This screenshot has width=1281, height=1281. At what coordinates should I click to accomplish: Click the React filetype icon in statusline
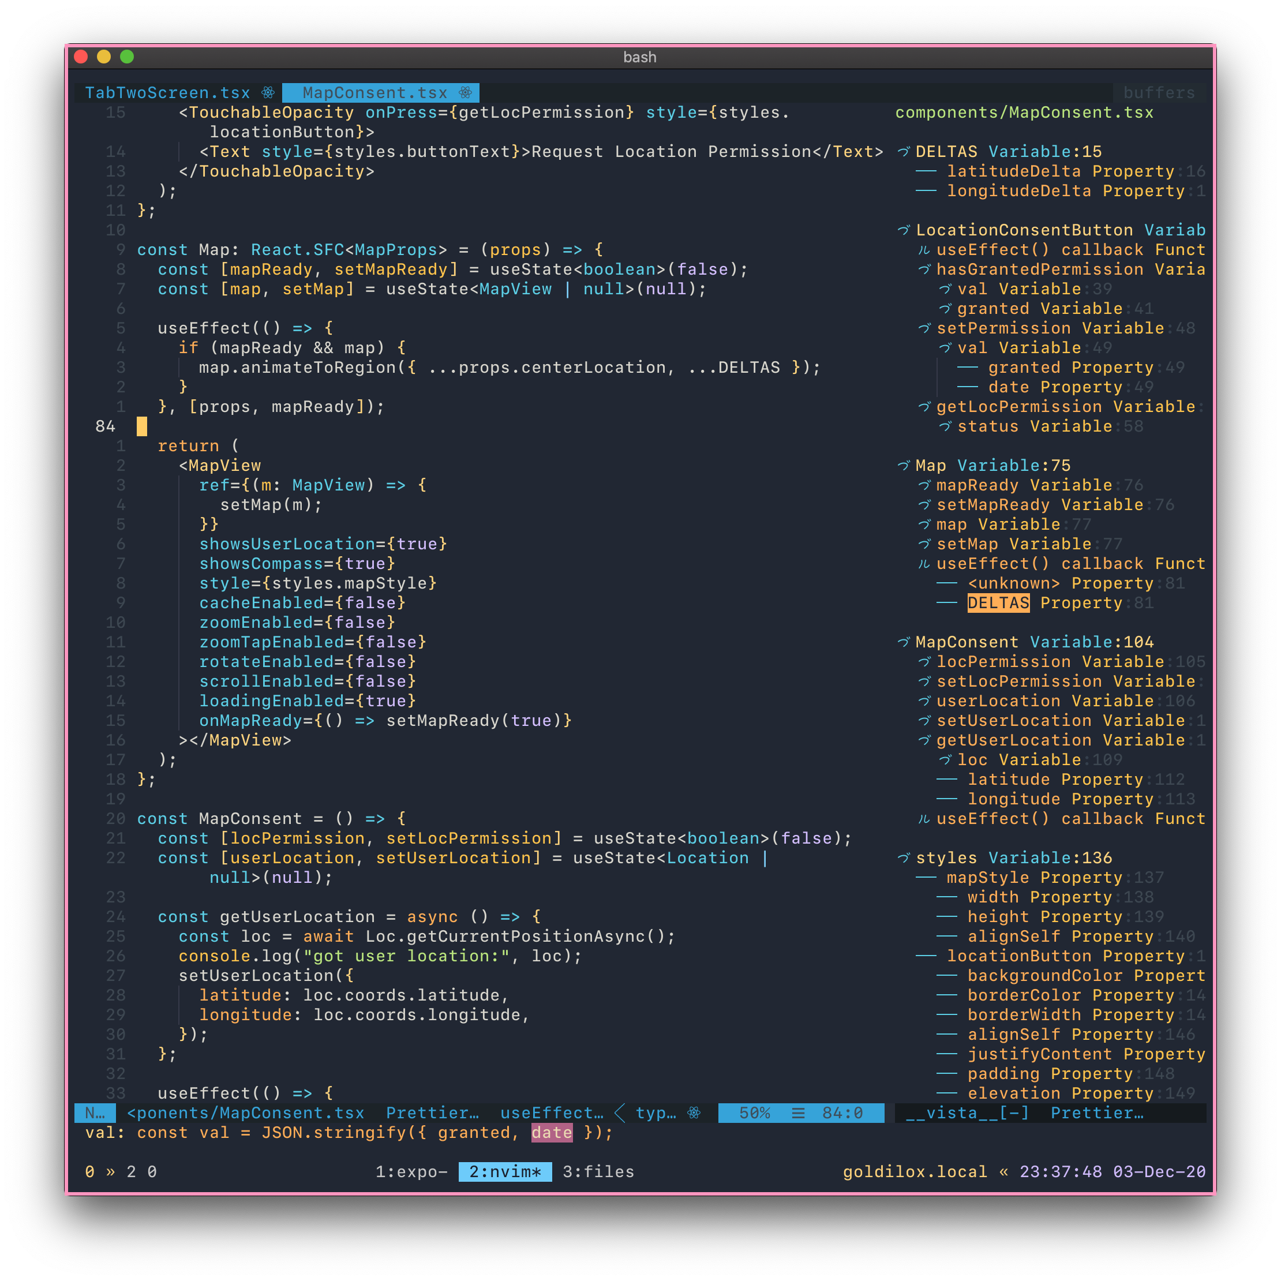point(694,1113)
